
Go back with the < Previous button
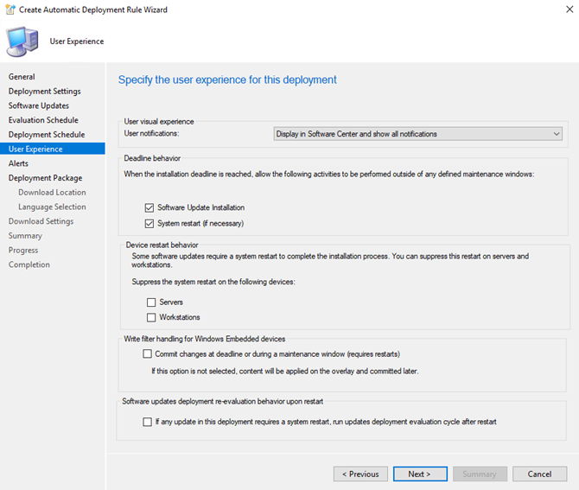tap(360, 474)
